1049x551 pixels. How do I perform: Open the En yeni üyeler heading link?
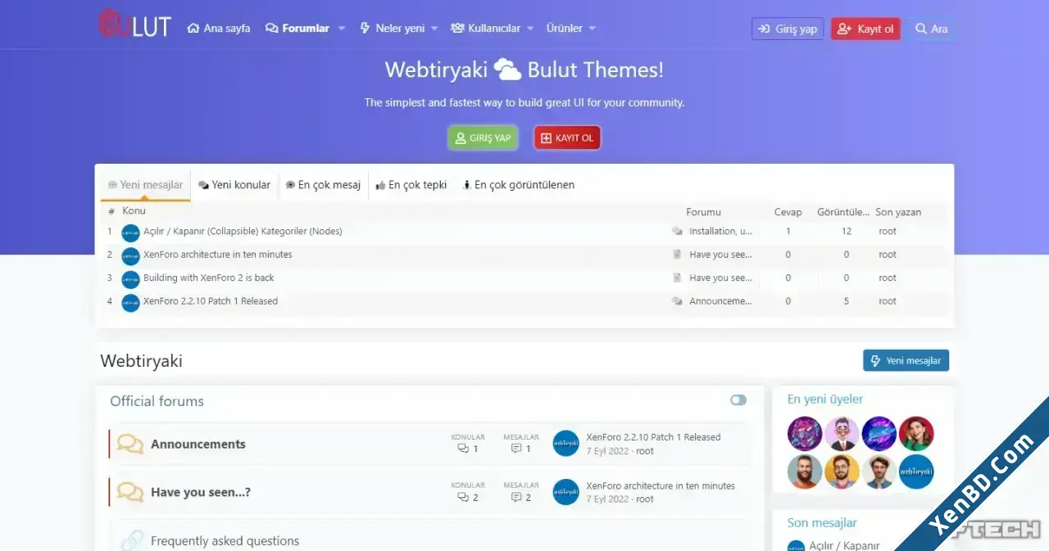(x=825, y=400)
